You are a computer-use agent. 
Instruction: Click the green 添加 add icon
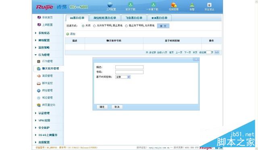pyautogui.click(x=67, y=34)
